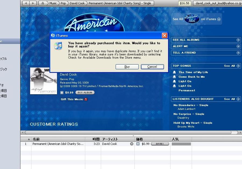Go back with the store back arrow
This screenshot has width=242, height=169.
coord(26,3)
